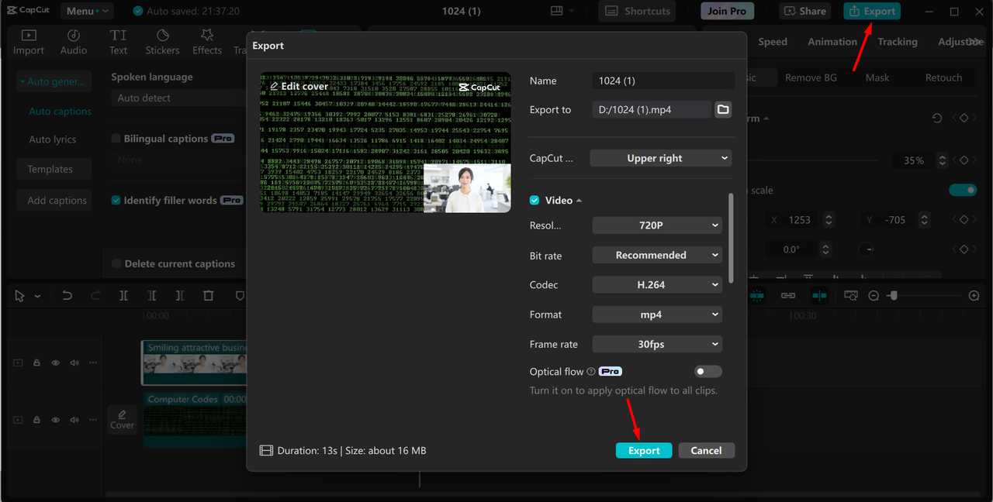Click Edit cover on the preview thumbnail
The image size is (993, 502).
click(299, 86)
